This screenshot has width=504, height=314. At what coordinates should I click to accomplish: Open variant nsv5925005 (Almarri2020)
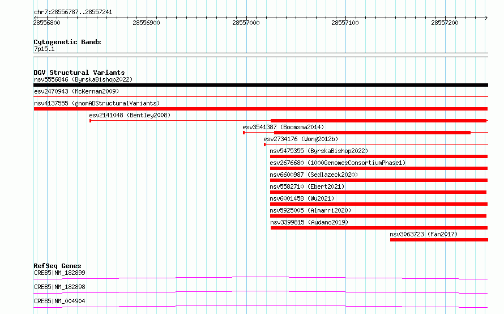[310, 210]
